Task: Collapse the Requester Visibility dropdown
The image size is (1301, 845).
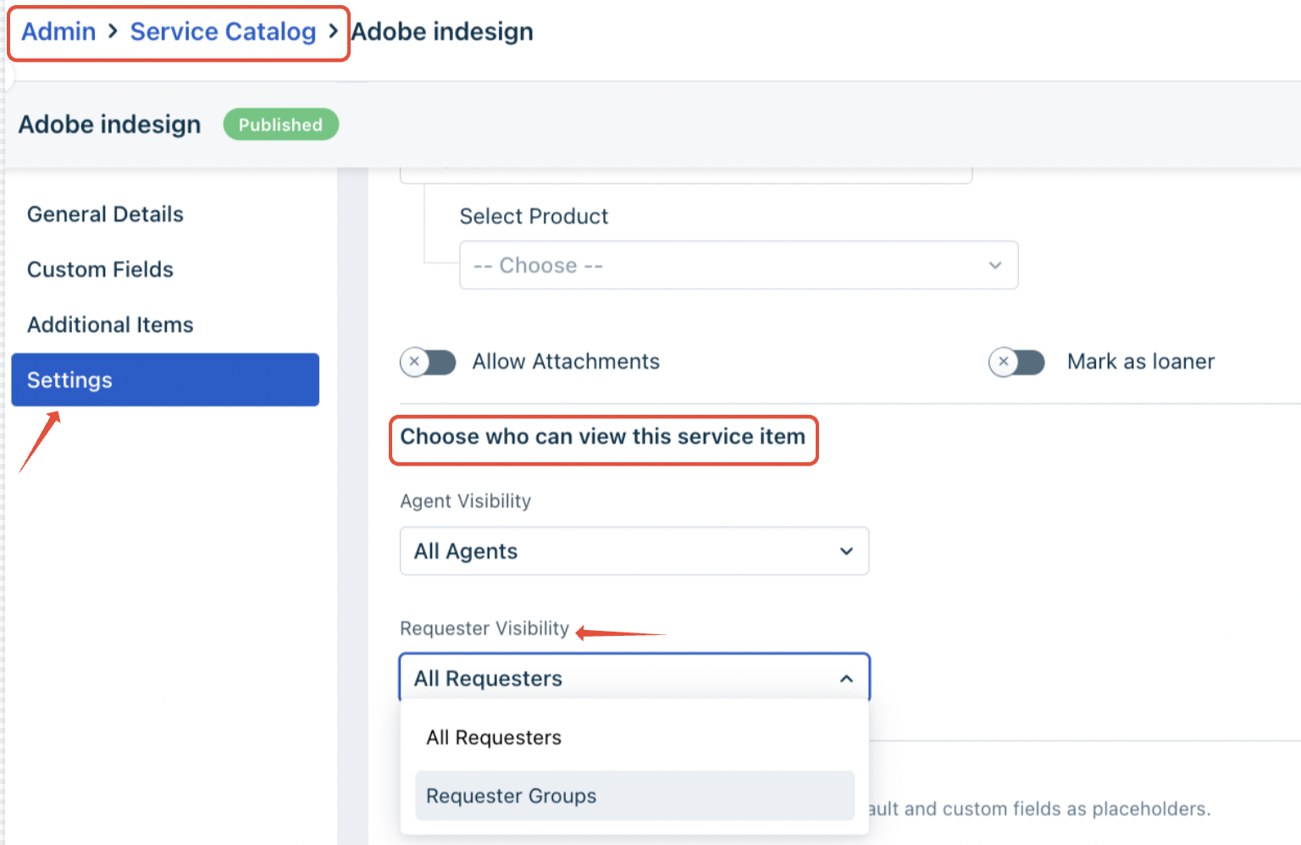Action: pos(634,678)
